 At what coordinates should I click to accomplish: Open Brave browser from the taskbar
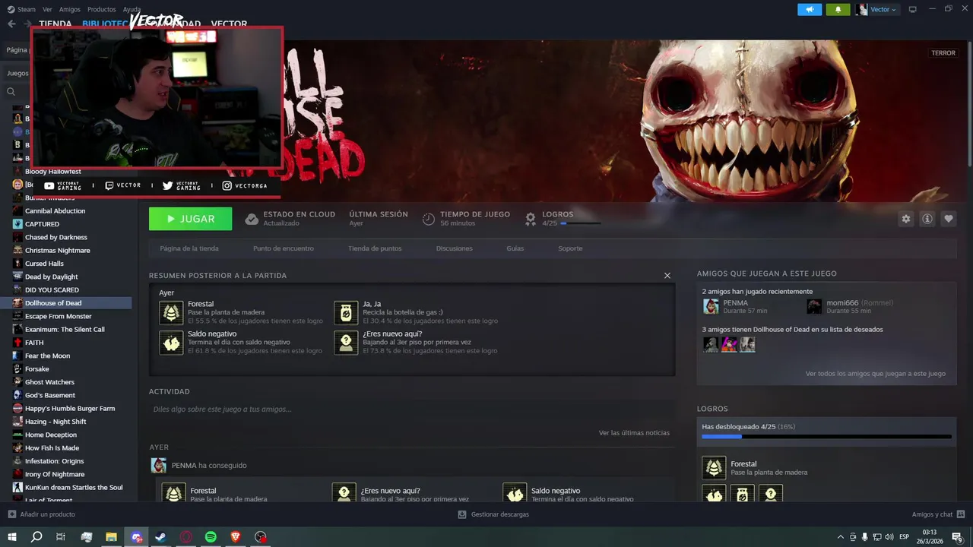click(x=236, y=537)
